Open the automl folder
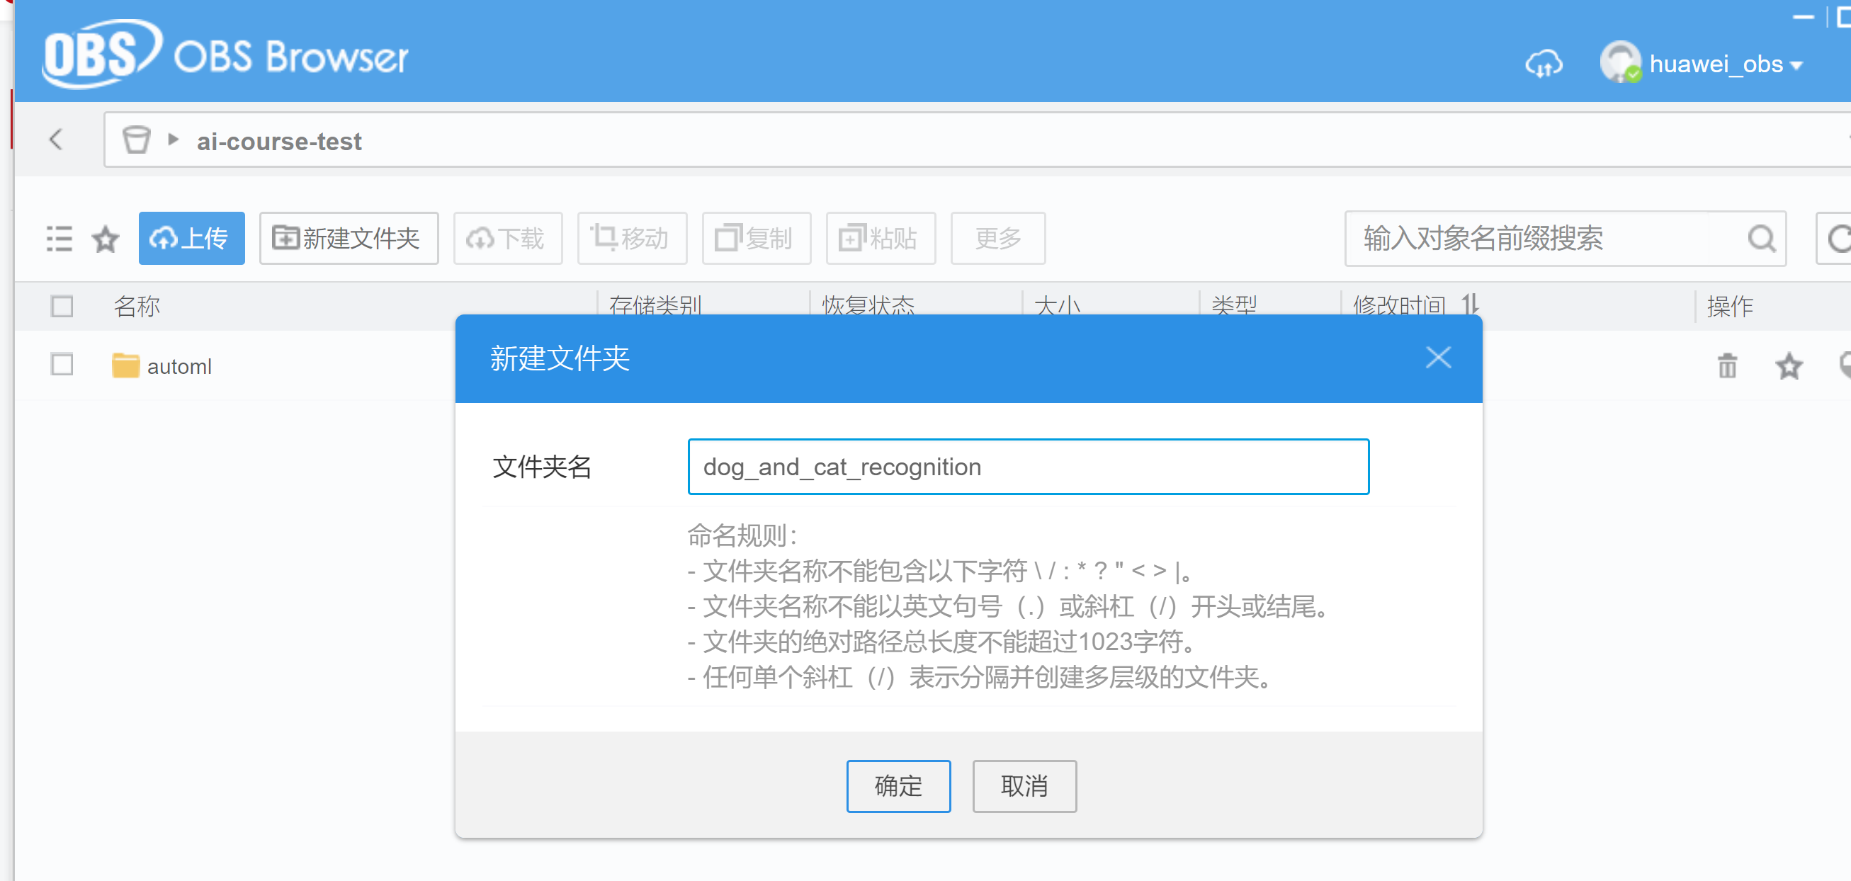The image size is (1851, 881). [179, 366]
